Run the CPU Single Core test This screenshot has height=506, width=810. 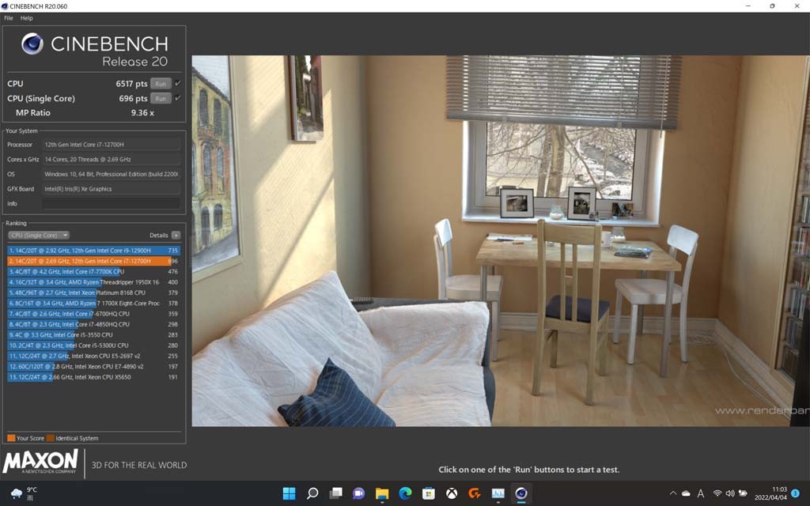[161, 98]
